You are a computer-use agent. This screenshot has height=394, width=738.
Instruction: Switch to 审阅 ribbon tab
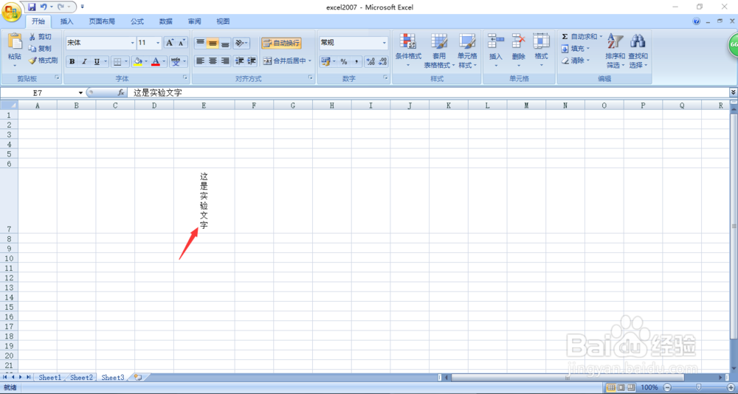[194, 21]
